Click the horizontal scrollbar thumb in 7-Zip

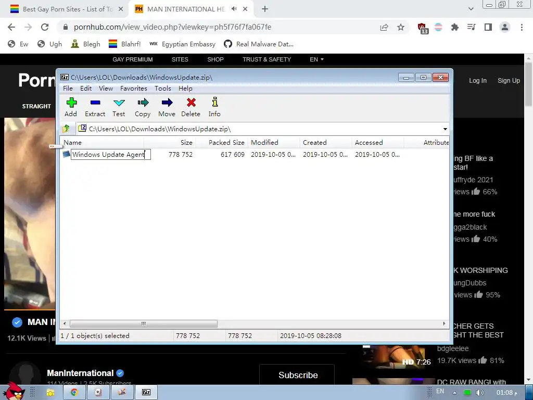tap(144, 323)
